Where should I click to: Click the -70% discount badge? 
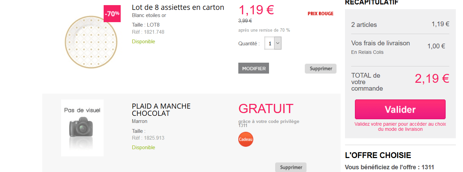click(112, 14)
